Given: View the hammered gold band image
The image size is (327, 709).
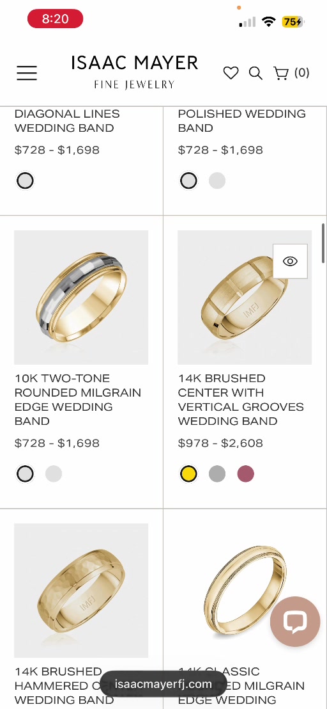Looking at the screenshot, I should pyautogui.click(x=81, y=591).
